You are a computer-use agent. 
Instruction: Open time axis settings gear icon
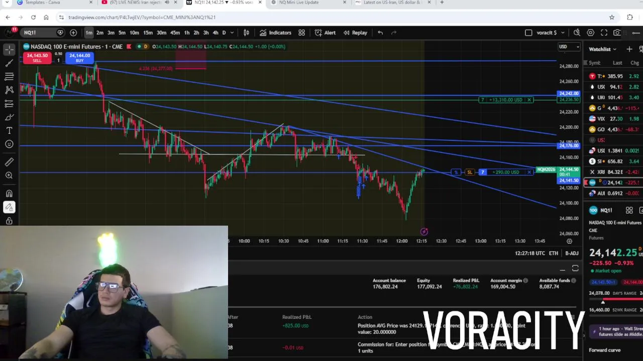(x=569, y=241)
